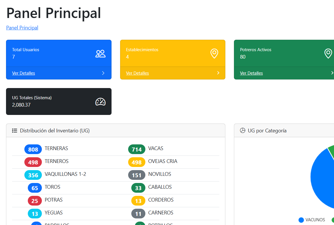The image size is (334, 225).
Task: Open Ver Detalles link in Total Usuarios card
Action: [x=24, y=73]
